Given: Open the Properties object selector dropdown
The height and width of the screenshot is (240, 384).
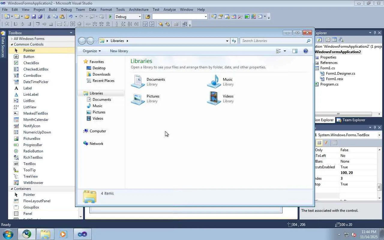Looking at the screenshot, I should click(x=379, y=135).
